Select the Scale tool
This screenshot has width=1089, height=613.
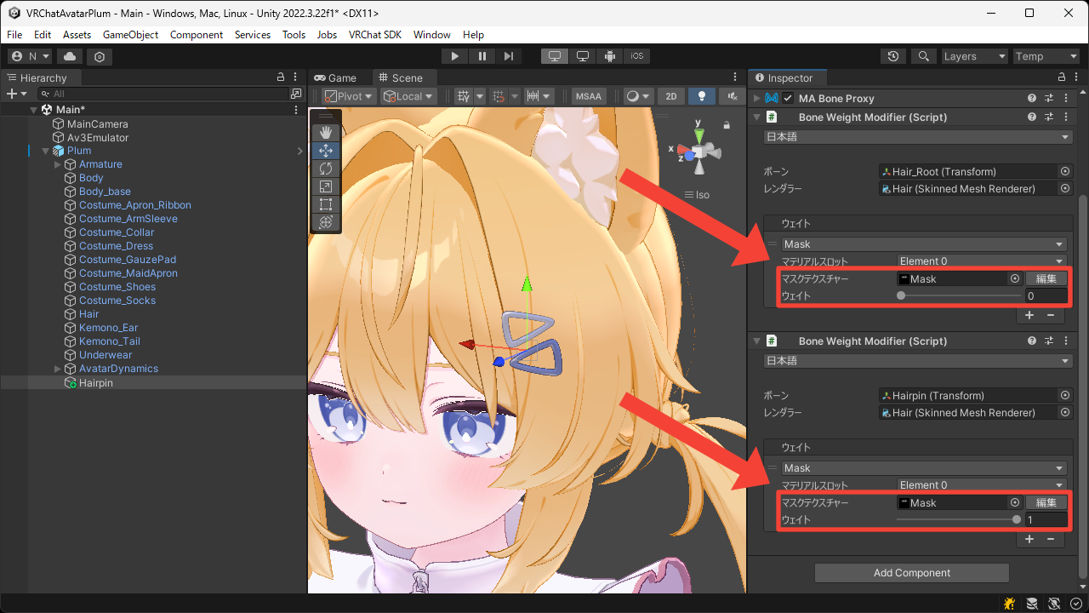326,186
